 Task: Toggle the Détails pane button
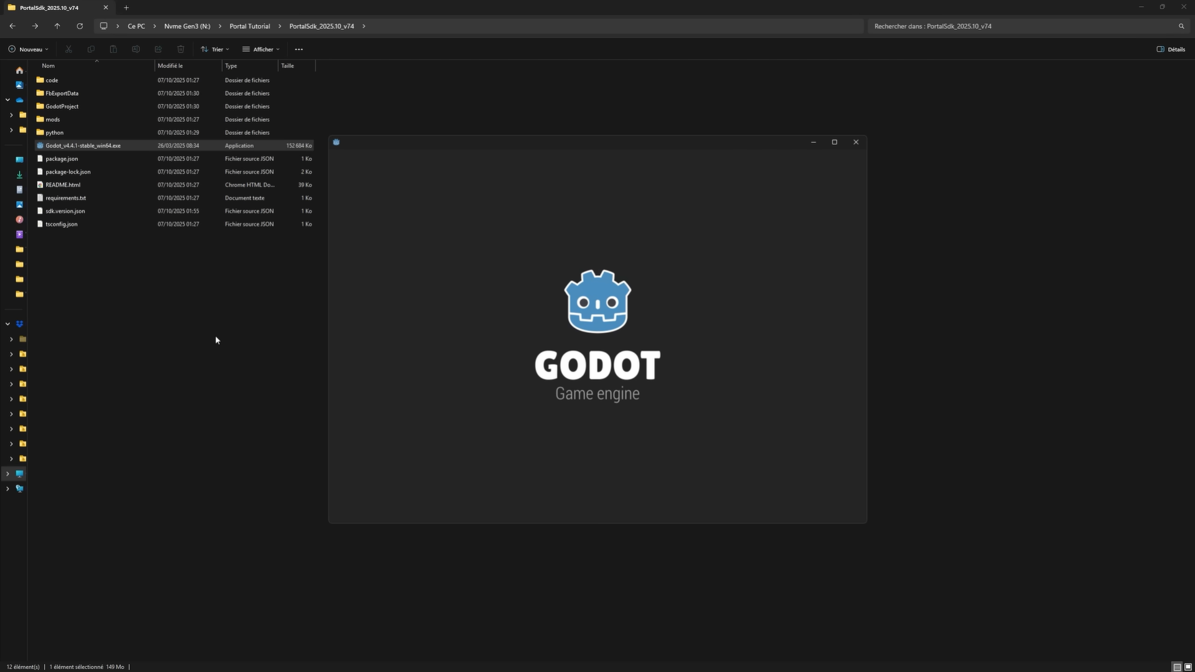[1171, 49]
